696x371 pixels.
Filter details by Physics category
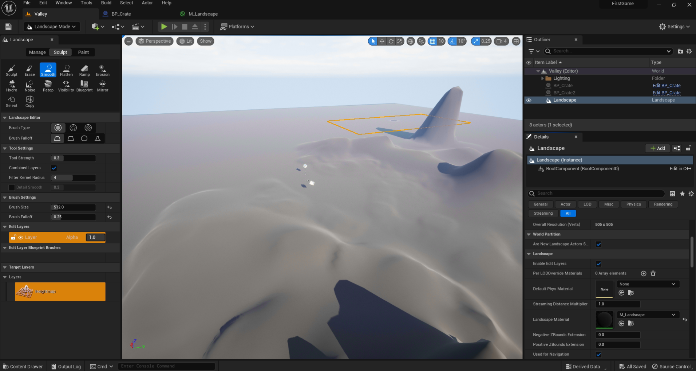633,204
